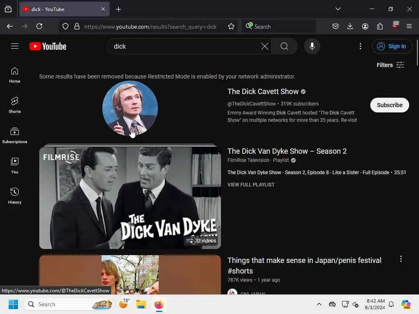Open The Dick Cavett Show channel avatar
The width and height of the screenshot is (419, 314).
pos(130,108)
